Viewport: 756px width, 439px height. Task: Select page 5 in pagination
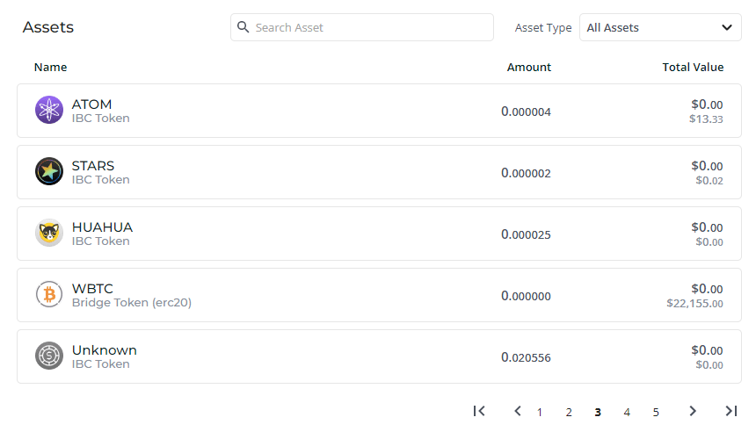[656, 412]
